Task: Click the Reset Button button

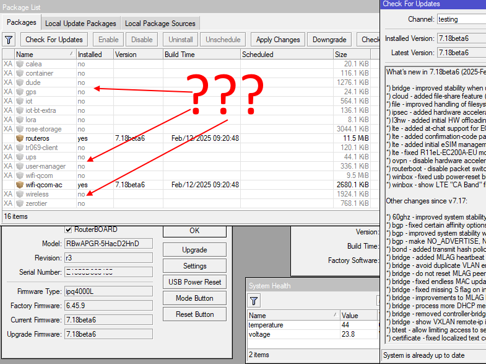Action: (x=194, y=314)
